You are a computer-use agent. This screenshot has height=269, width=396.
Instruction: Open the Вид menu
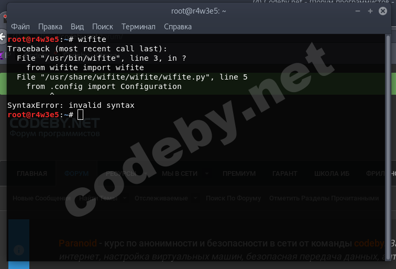[77, 27]
